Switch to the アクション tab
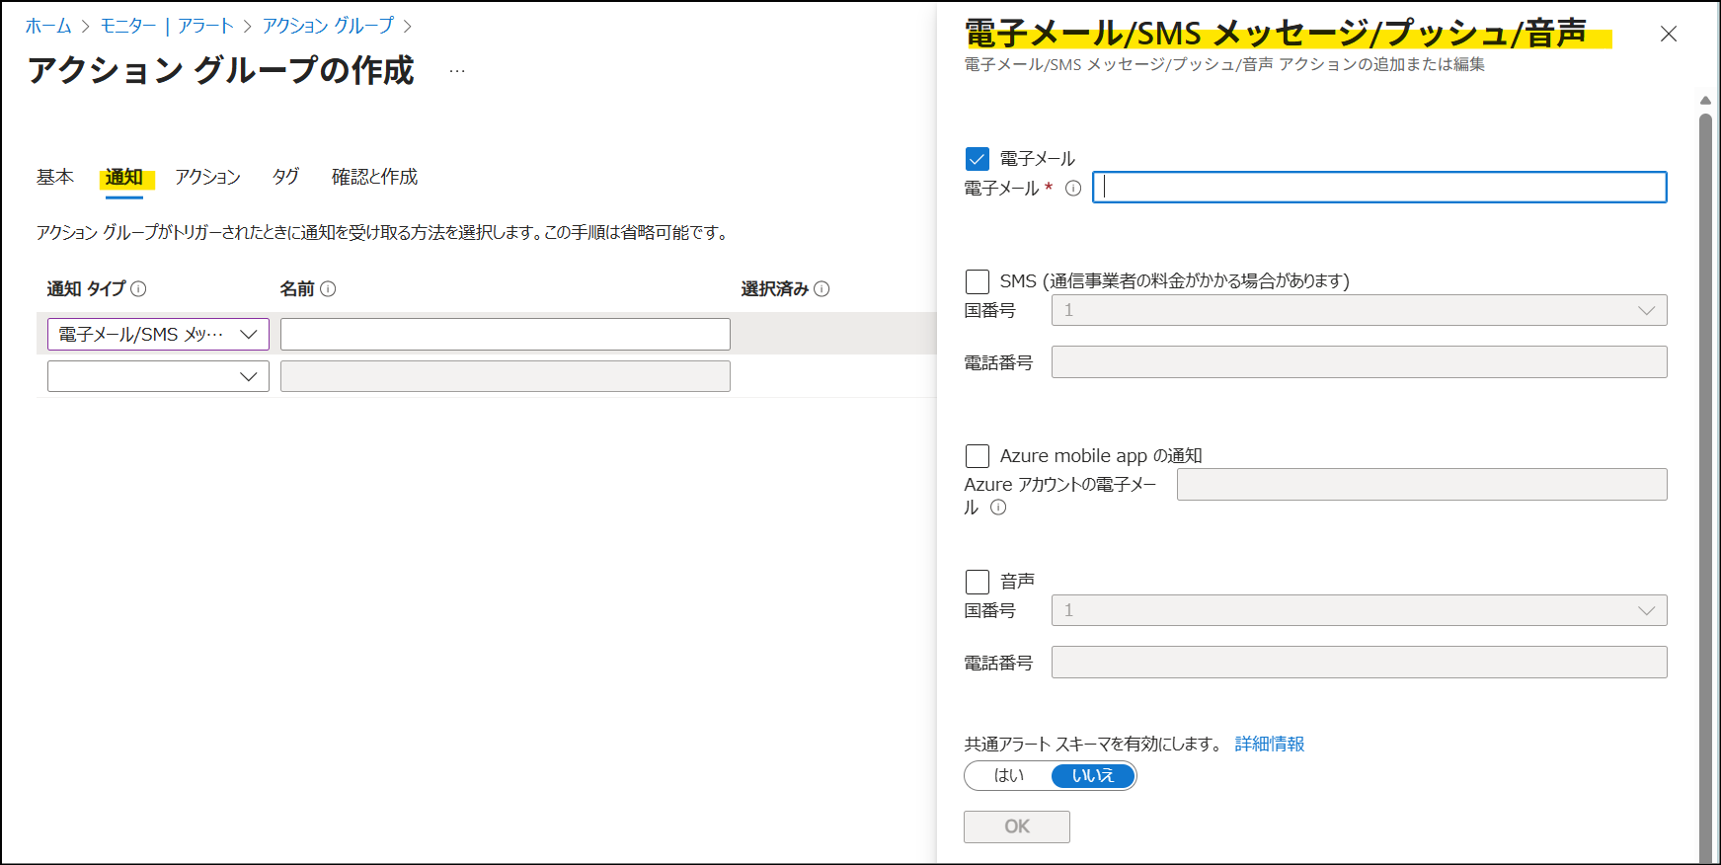 coord(207,177)
